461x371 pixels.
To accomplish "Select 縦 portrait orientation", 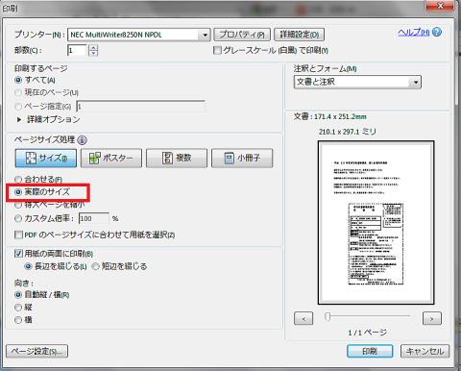I will 18,308.
